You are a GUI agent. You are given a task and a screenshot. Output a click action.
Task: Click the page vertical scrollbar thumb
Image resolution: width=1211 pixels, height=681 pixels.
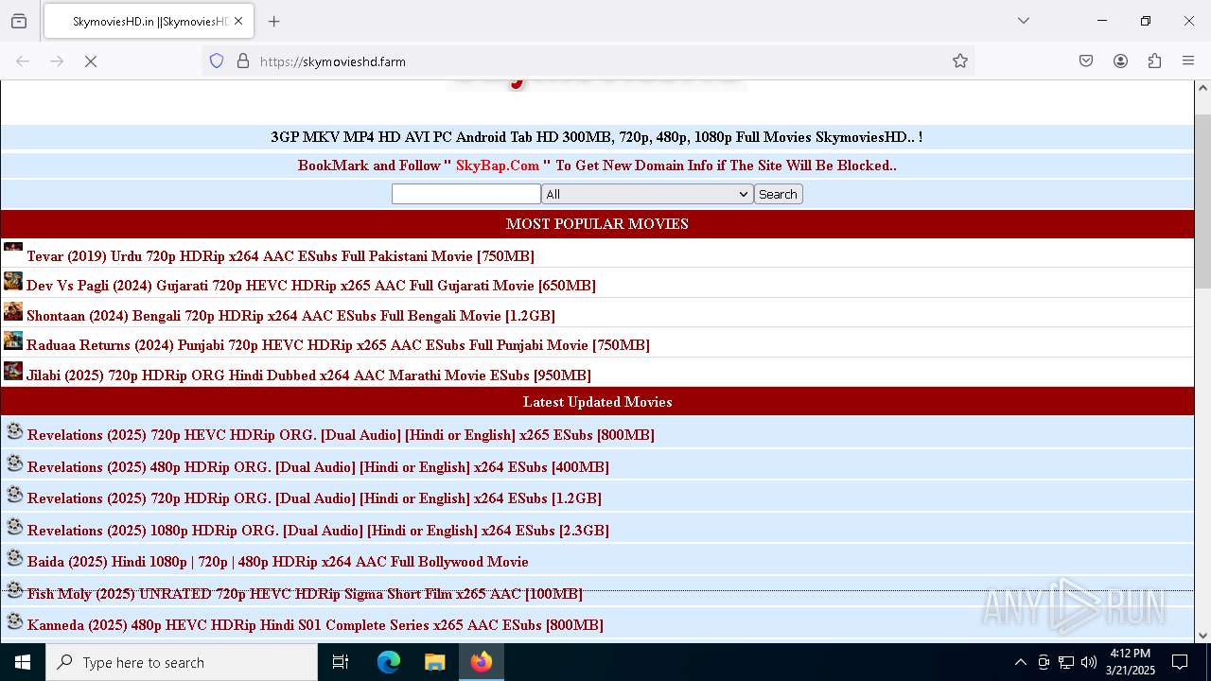point(1202,201)
